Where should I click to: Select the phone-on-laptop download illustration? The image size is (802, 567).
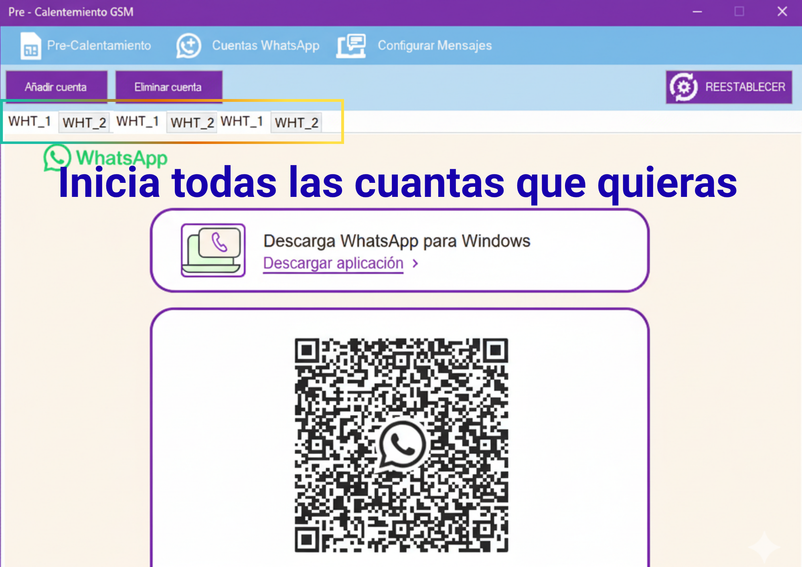(213, 249)
